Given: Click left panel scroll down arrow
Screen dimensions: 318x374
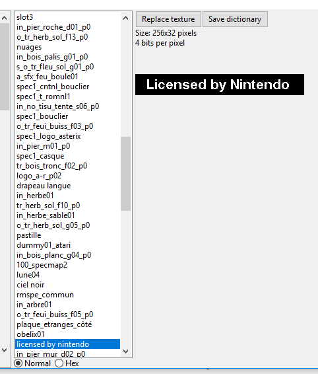Looking at the screenshot, I should click(4, 350).
